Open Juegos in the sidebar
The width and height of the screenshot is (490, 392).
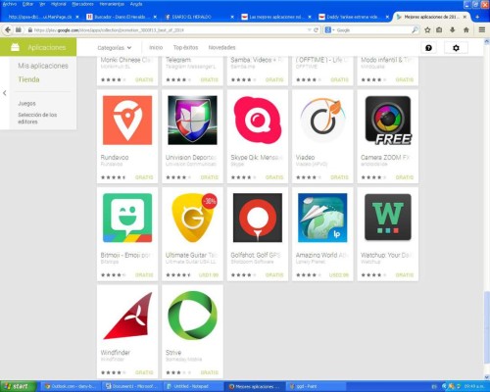click(26, 103)
